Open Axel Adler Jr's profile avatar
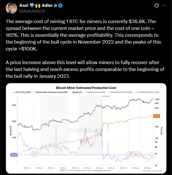 tap(11, 8)
